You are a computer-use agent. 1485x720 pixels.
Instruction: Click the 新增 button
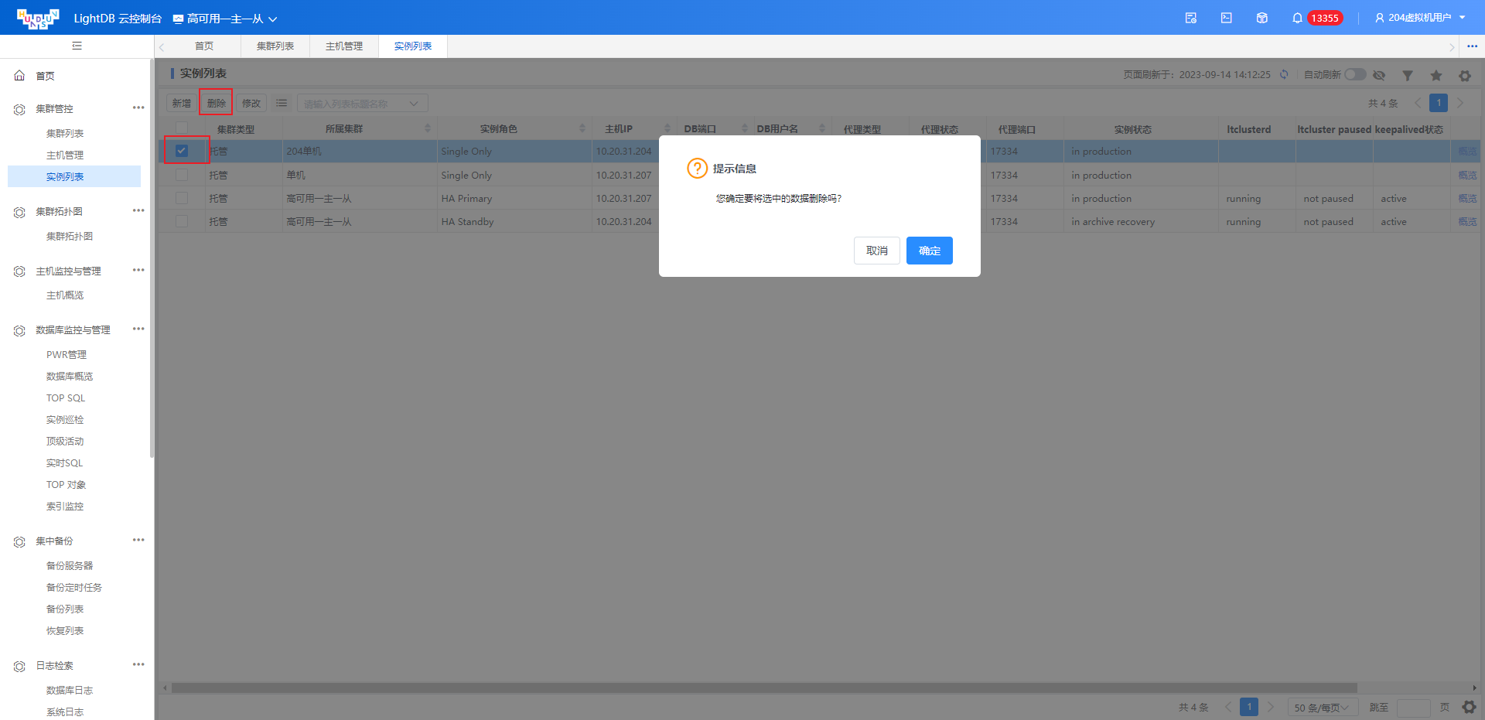tap(182, 103)
